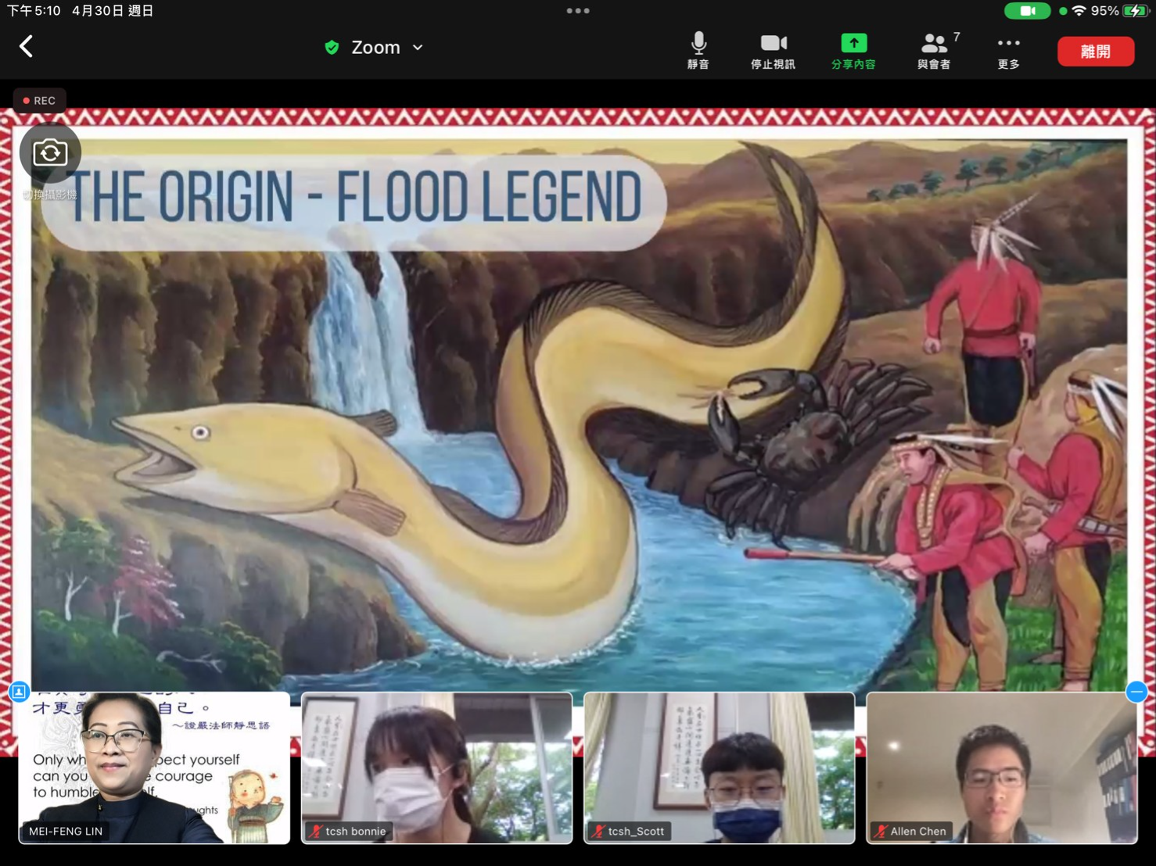Tap the back arrow icon
Image resolution: width=1156 pixels, height=866 pixels.
point(27,47)
